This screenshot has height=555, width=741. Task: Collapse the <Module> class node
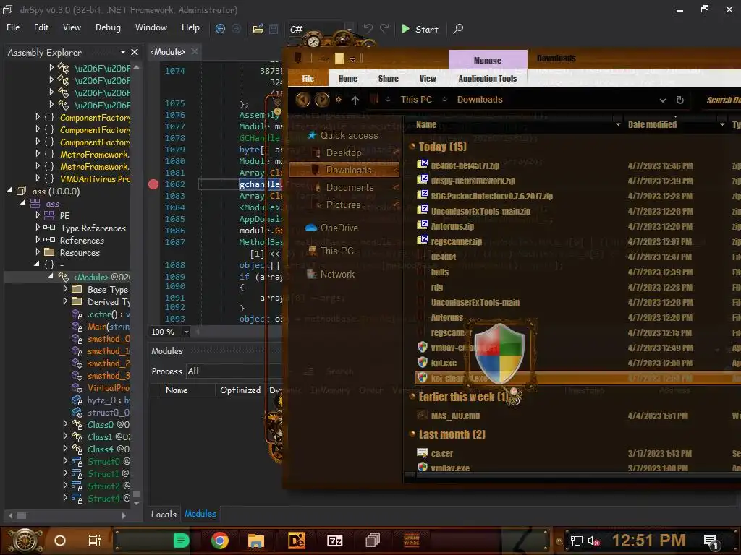click(50, 277)
